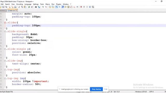The image size is (166, 93).
Task: Collapse the .top-img img fold marker
Action: (5, 78)
